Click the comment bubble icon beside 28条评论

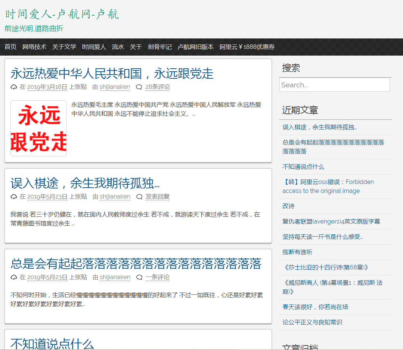click(x=139, y=87)
